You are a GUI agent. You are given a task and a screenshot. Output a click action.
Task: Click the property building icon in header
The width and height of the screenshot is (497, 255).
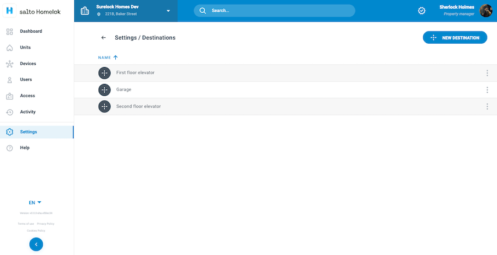pyautogui.click(x=85, y=11)
